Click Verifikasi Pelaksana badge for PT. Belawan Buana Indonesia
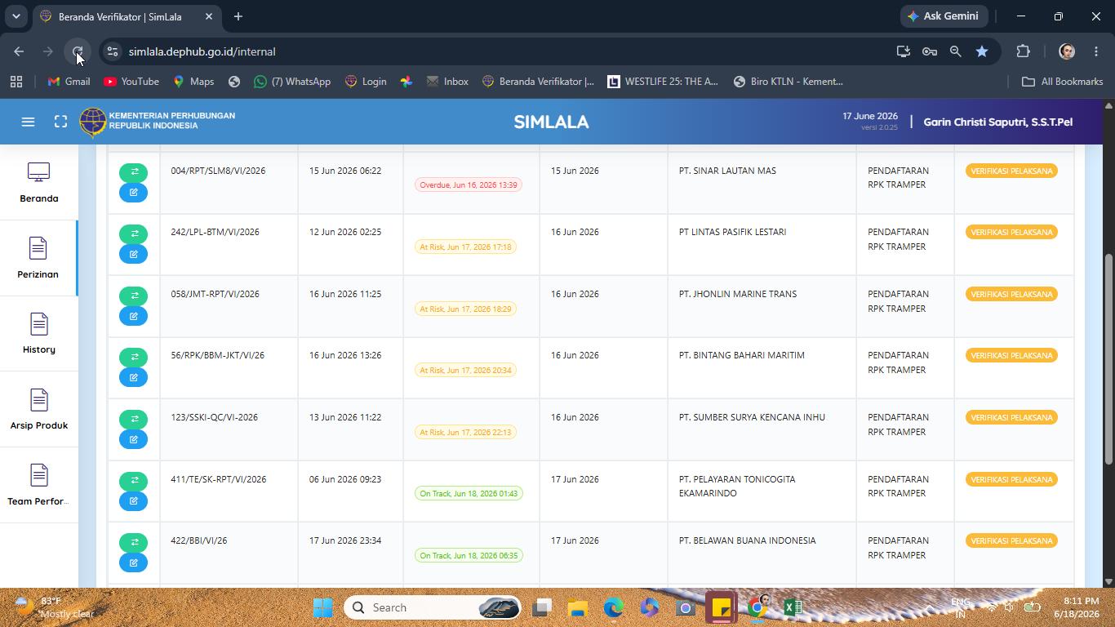The width and height of the screenshot is (1115, 627). coord(1011,540)
